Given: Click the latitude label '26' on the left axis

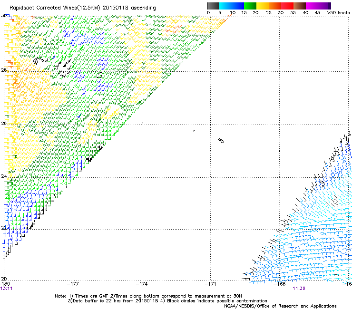Looking at the screenshot, I should (4, 124).
